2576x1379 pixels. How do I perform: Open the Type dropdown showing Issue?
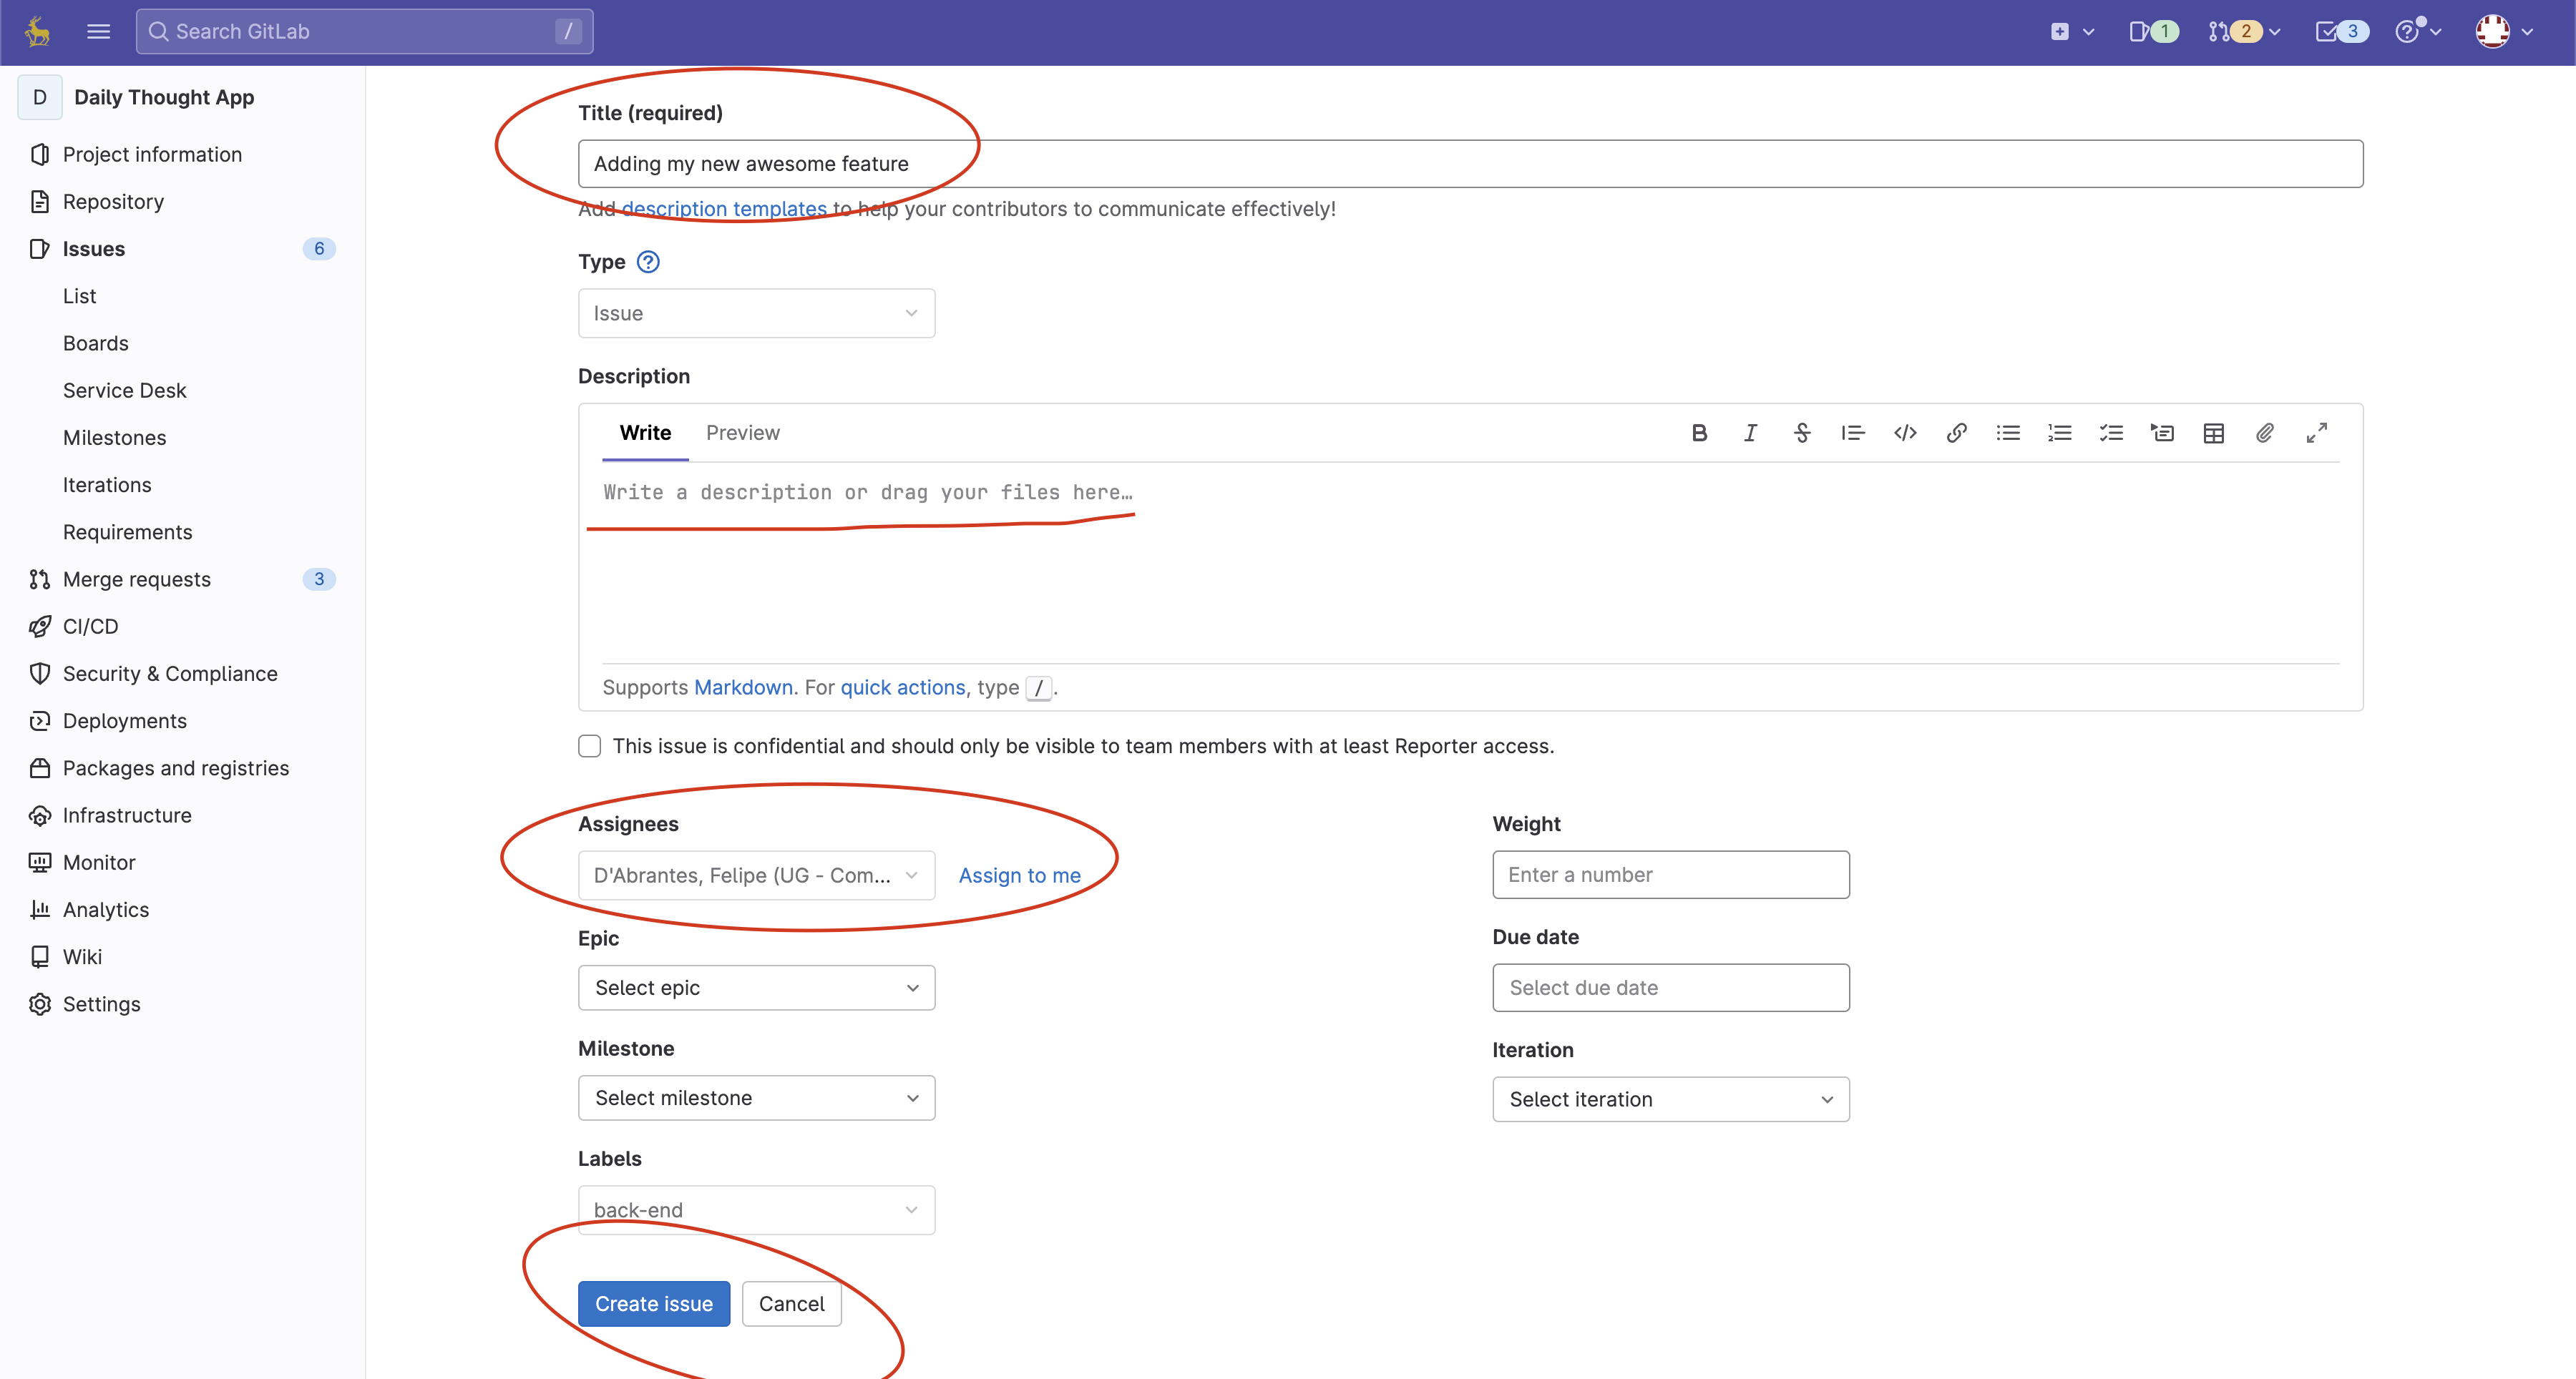click(756, 313)
